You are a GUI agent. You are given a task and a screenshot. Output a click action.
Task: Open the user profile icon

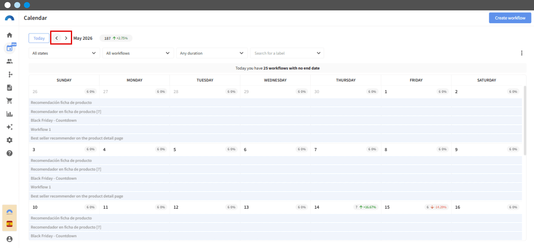pyautogui.click(x=9, y=239)
